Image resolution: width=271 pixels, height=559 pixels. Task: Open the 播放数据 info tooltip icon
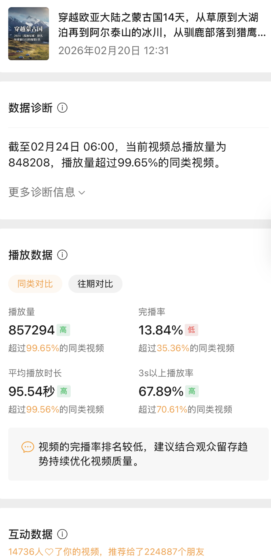click(x=62, y=255)
